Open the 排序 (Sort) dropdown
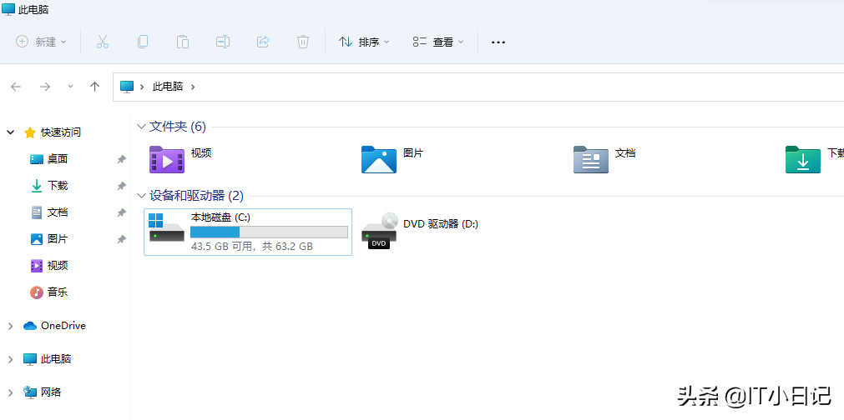 click(x=364, y=42)
